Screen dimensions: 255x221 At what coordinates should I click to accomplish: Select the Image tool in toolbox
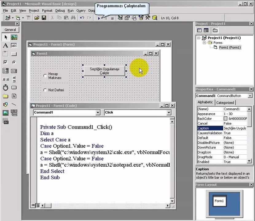tap(6, 113)
